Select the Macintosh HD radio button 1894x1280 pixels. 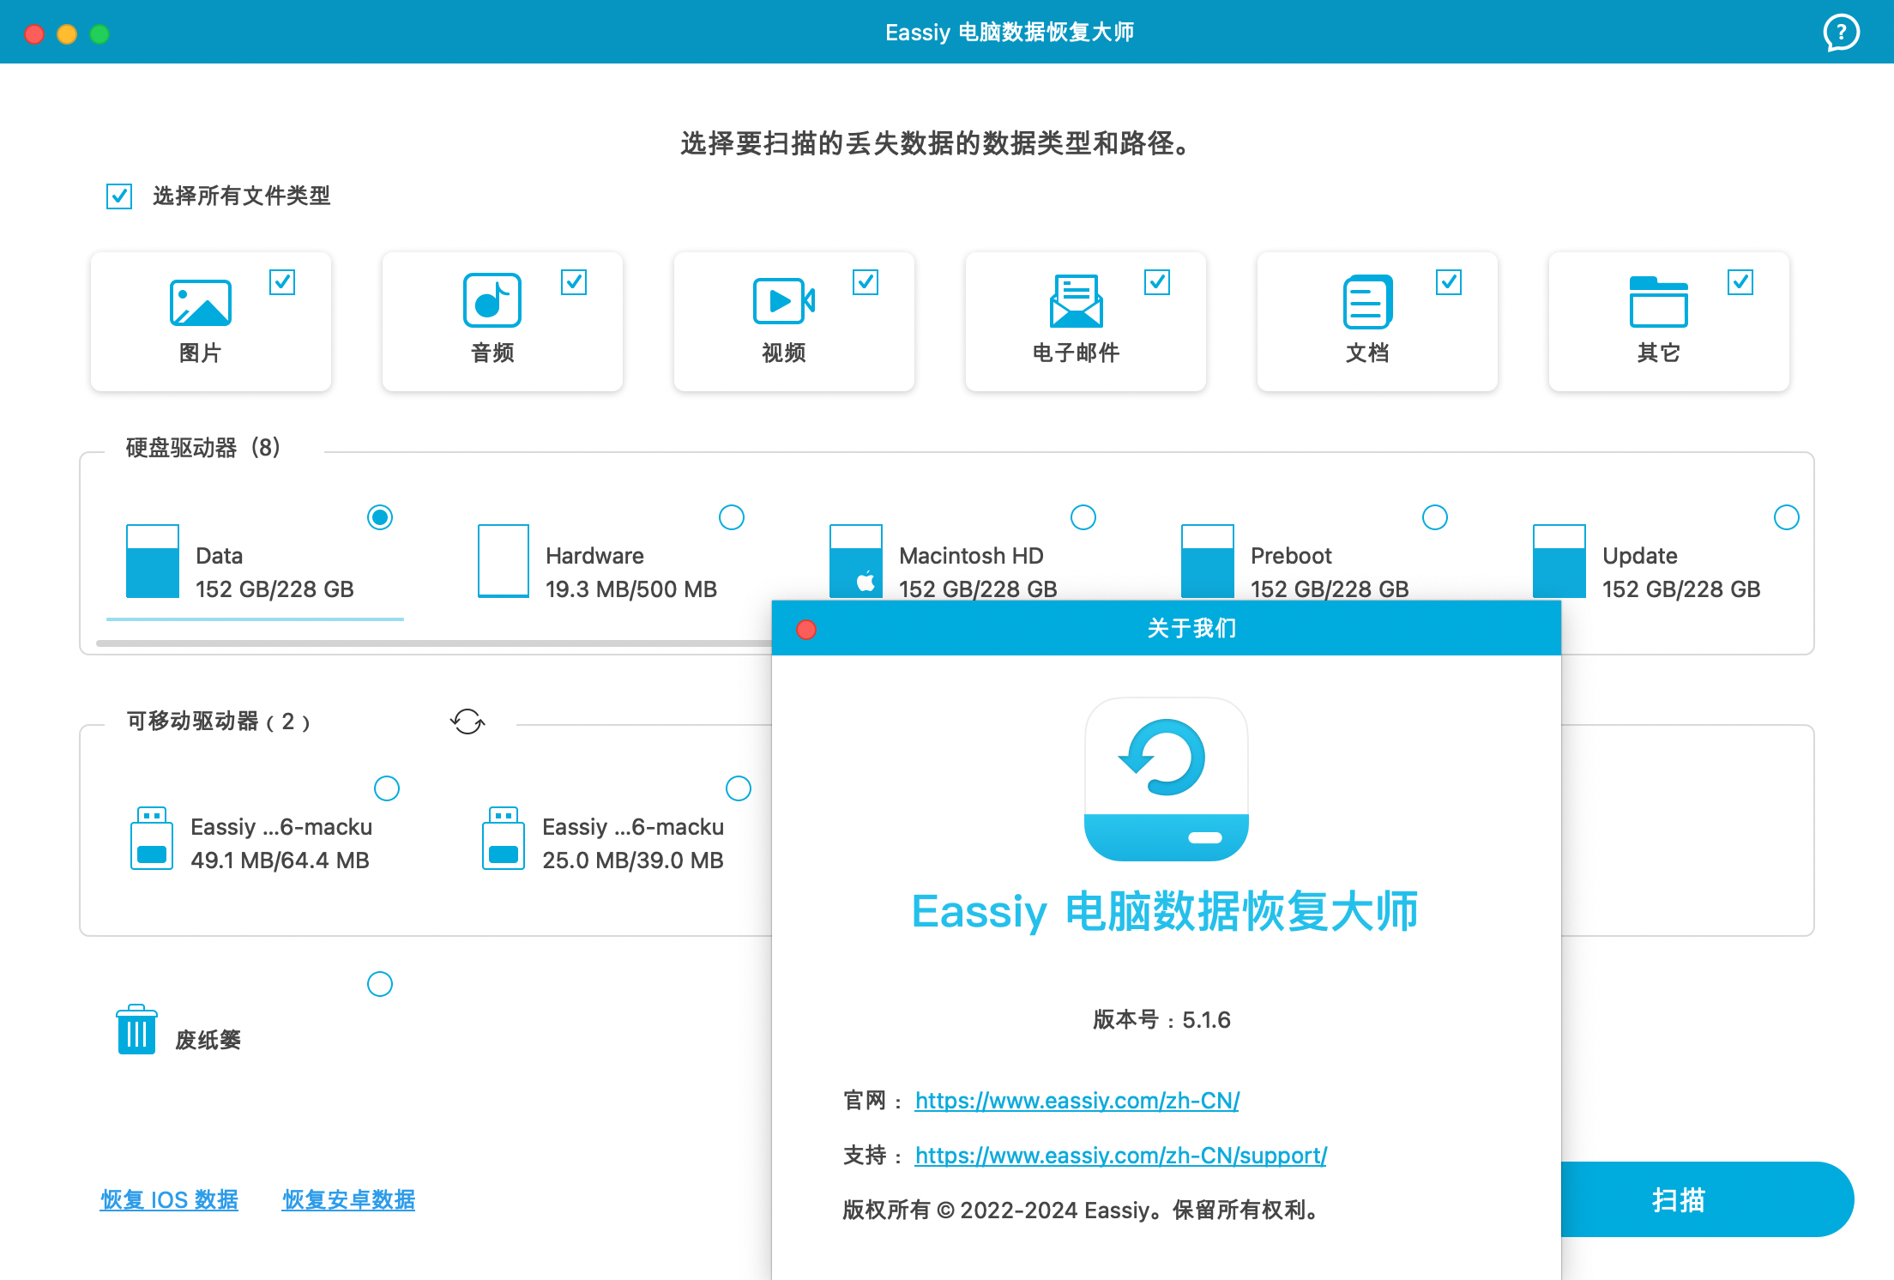1083,517
